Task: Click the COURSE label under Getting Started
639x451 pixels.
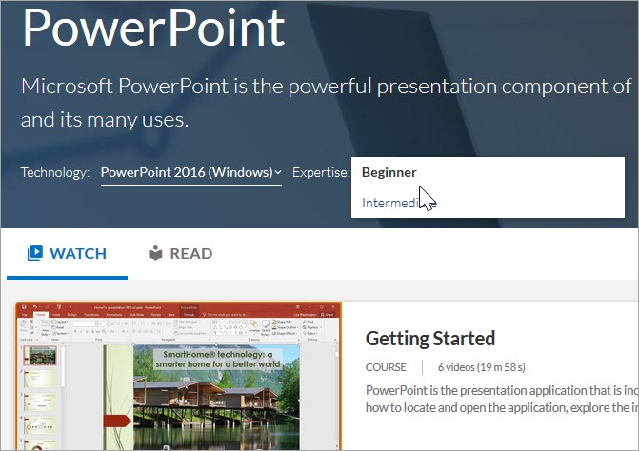Action: click(x=386, y=367)
